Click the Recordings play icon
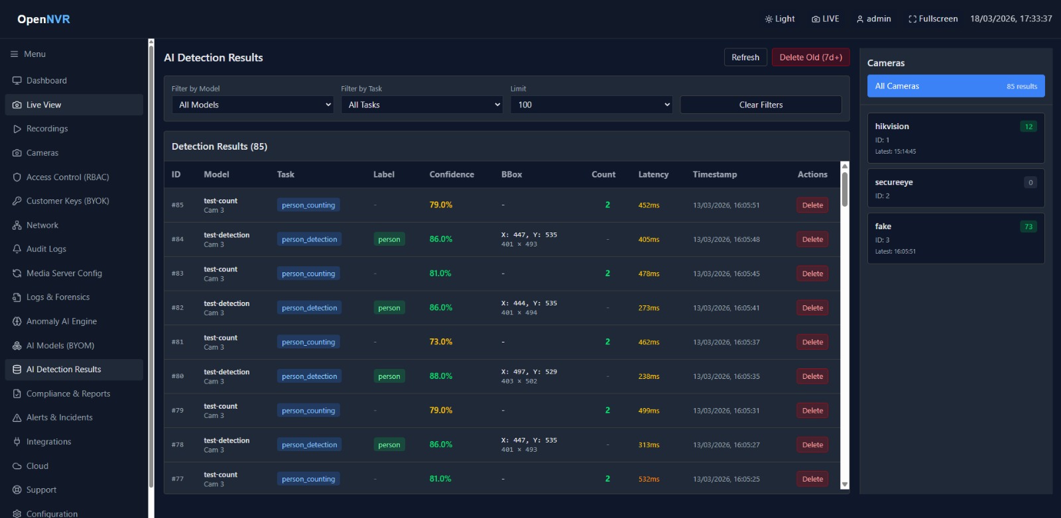 point(17,129)
